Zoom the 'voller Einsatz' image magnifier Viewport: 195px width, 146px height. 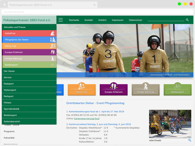pyautogui.click(x=189, y=140)
